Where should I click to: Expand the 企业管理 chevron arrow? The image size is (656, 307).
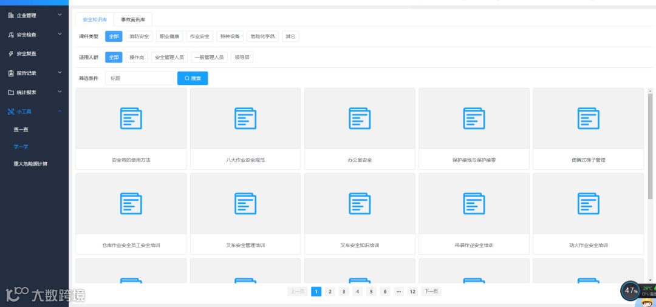[x=60, y=15]
